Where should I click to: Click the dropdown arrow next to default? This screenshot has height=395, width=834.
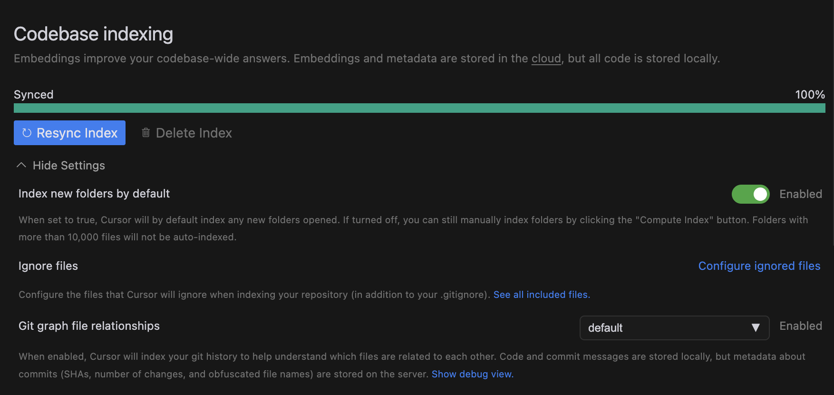(755, 328)
